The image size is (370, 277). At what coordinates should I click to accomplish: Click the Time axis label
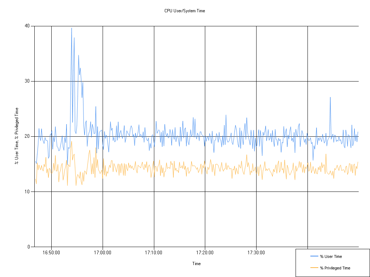pyautogui.click(x=196, y=264)
